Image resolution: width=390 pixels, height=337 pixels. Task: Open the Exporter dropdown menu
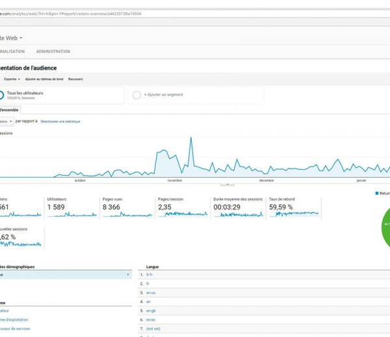(12, 79)
